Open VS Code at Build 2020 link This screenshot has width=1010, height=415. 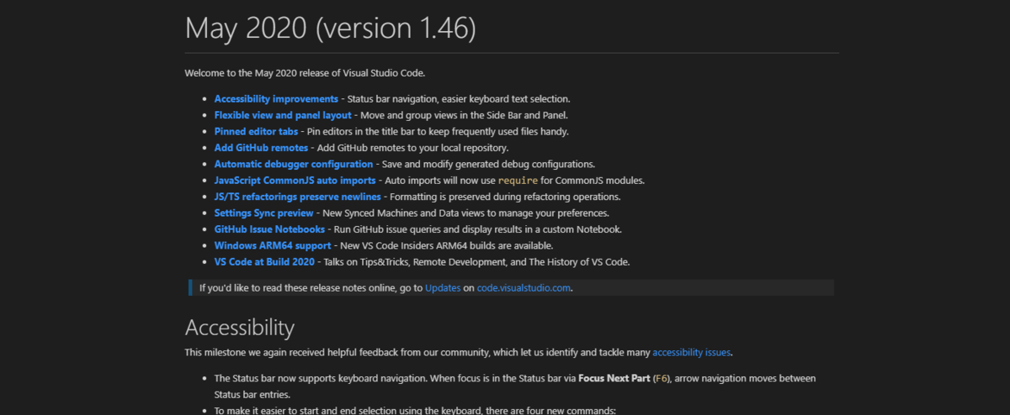click(x=264, y=262)
